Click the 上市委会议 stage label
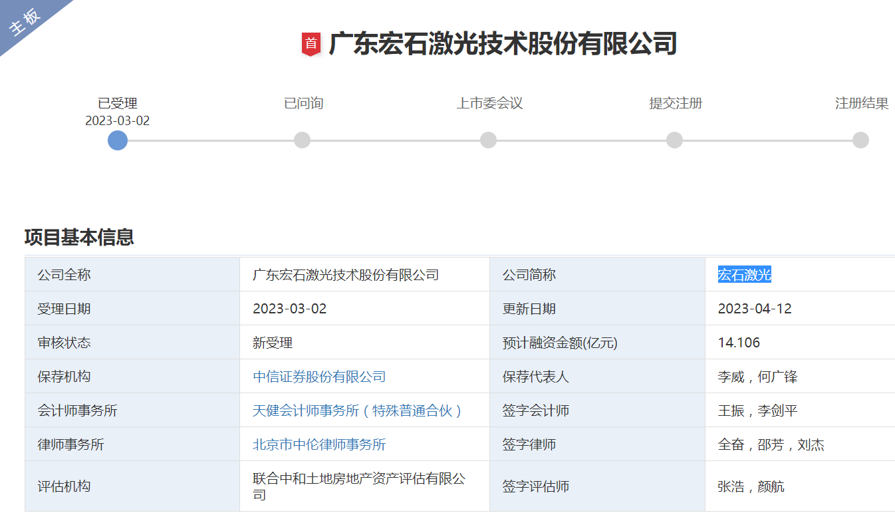The height and width of the screenshot is (517, 895). 489,103
